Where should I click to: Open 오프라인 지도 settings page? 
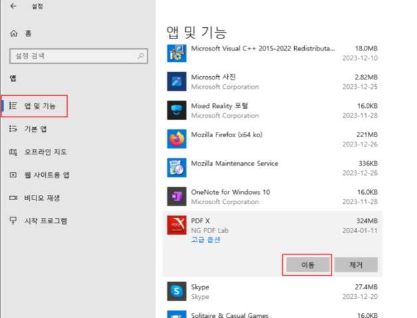click(x=45, y=152)
